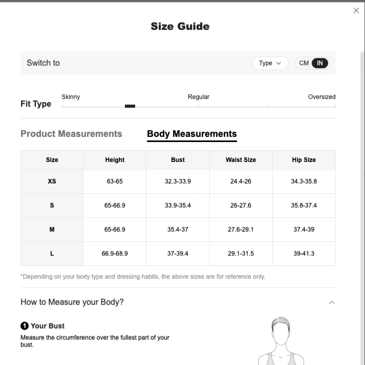Click the M size row label
Viewport: 365px width, 365px height.
tap(52, 229)
